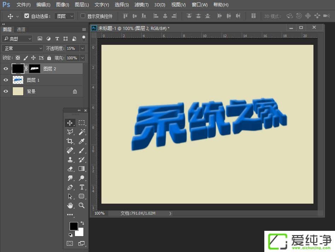Expand the 不透明度 opacity dropdown arrow

[82, 48]
